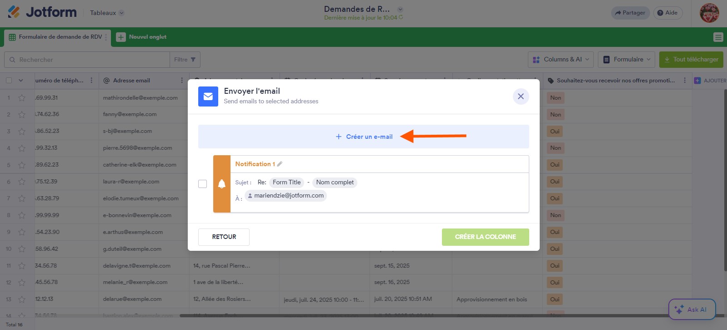Click date cell sept. 16, 2025
This screenshot has height=330, width=727.
pyautogui.click(x=392, y=282)
